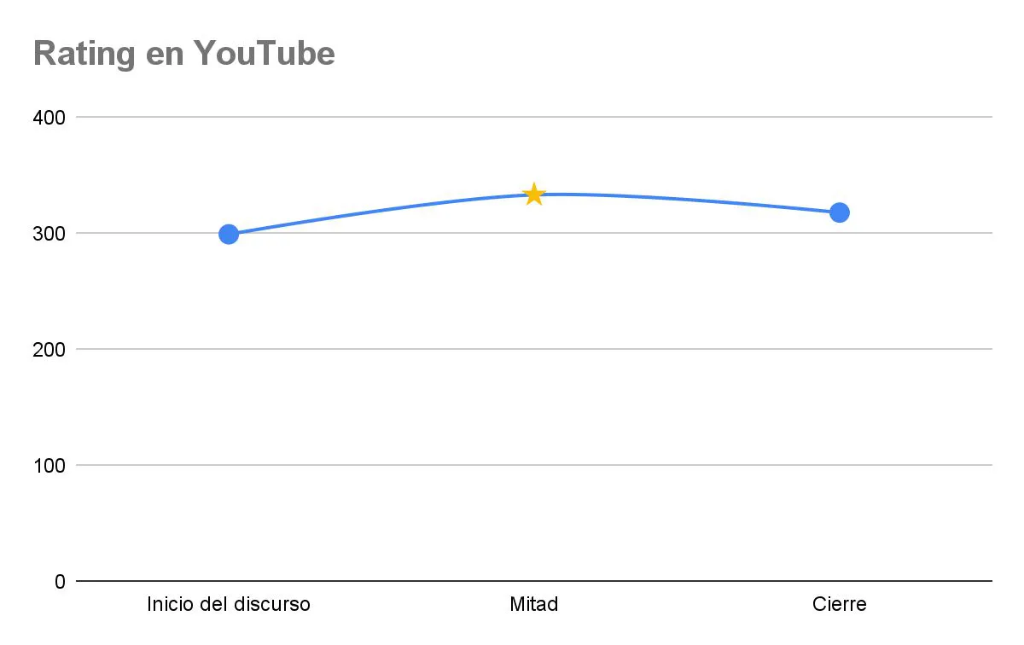The width and height of the screenshot is (1024, 645).
Task: Click the "Rating en YouTube" chart title
Action: (183, 54)
